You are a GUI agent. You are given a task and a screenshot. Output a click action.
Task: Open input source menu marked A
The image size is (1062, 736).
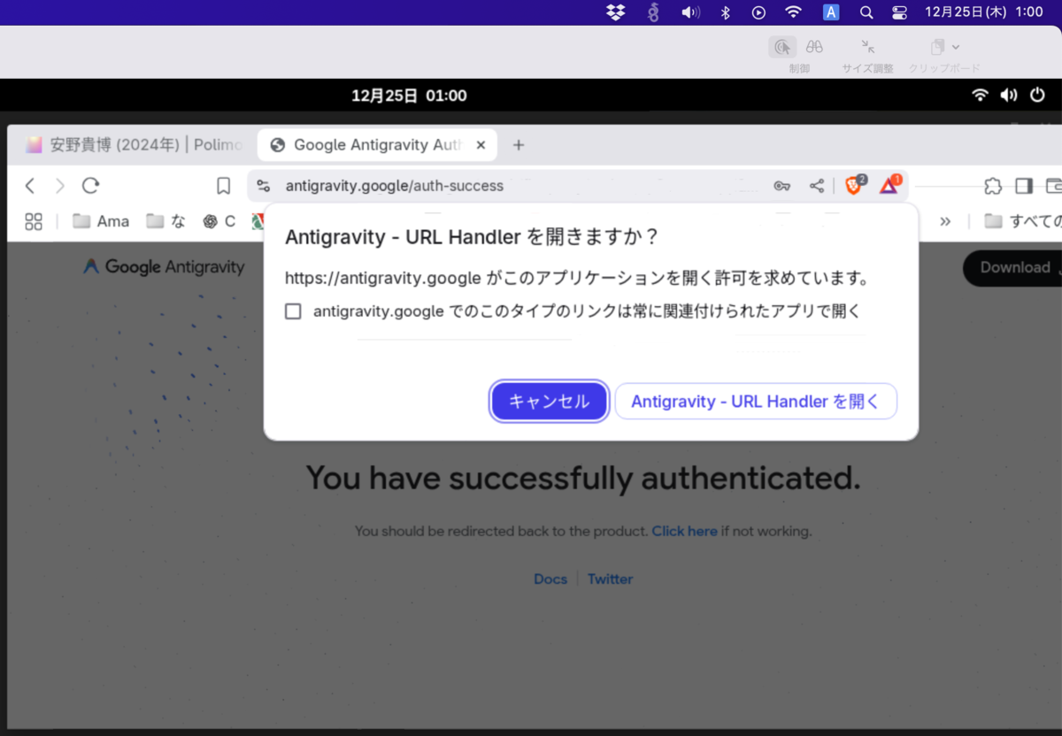point(831,12)
